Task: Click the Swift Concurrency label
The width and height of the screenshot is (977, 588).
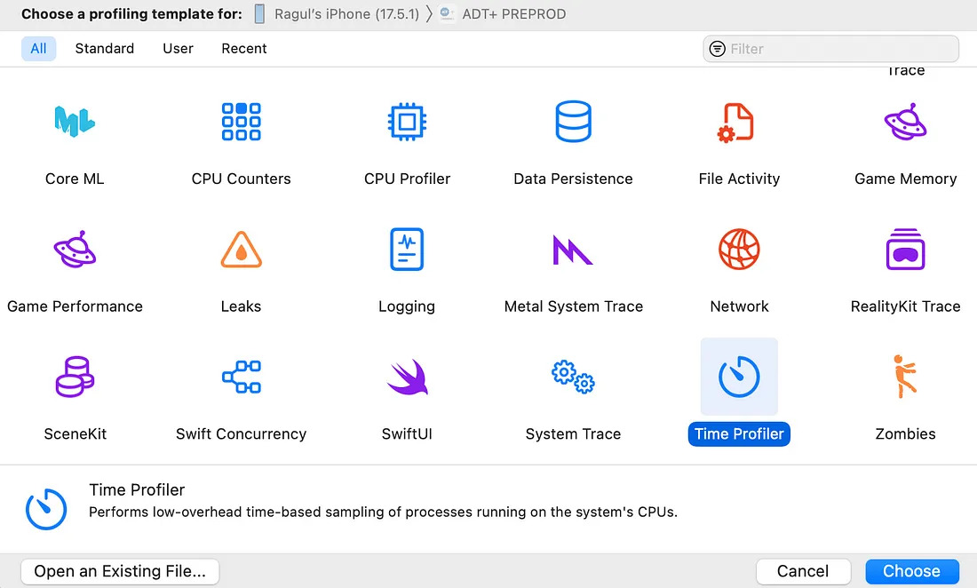Action: click(x=241, y=434)
